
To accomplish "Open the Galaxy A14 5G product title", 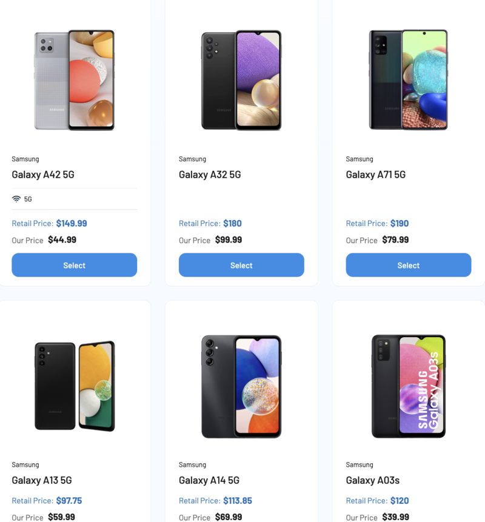I will [x=209, y=480].
